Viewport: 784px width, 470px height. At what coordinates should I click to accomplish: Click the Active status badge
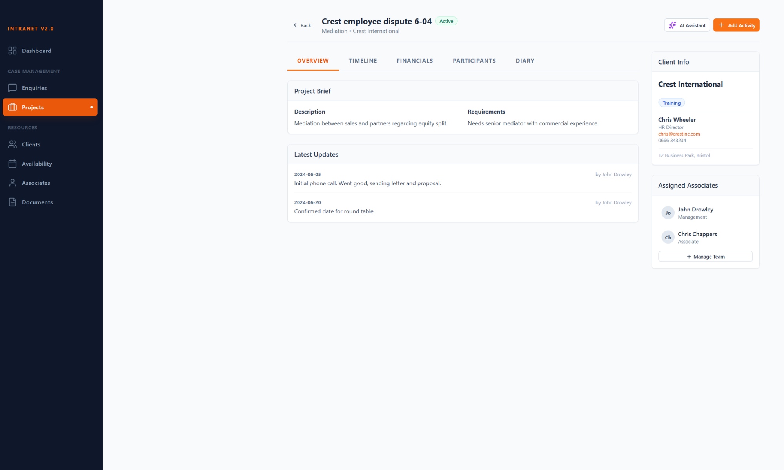pos(446,21)
